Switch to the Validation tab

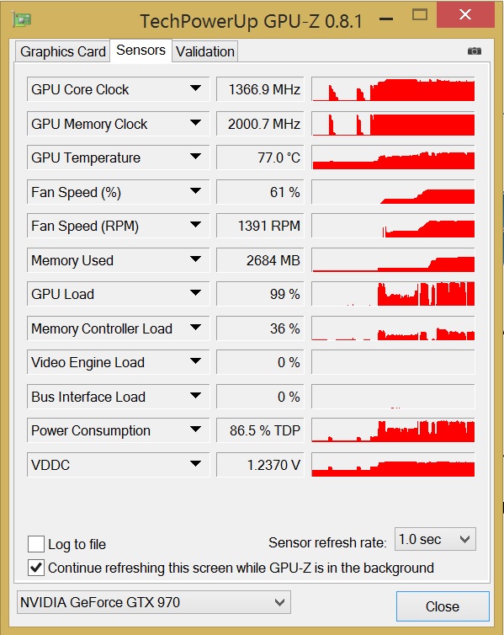(x=205, y=51)
